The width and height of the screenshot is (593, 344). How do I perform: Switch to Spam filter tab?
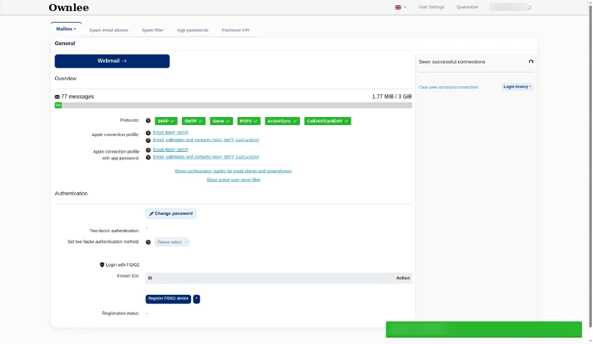tap(153, 30)
